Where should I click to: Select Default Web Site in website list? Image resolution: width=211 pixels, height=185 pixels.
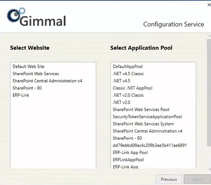(x=29, y=66)
